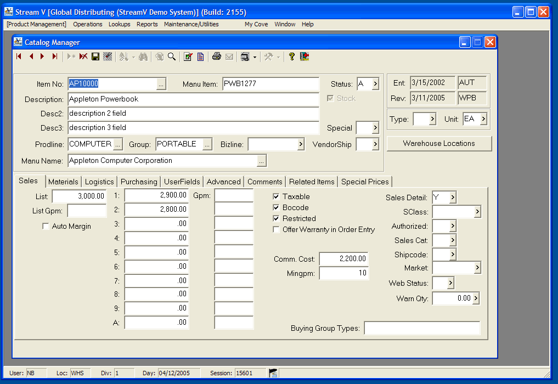Click the sort A-Z toolbar icon

pos(123,57)
